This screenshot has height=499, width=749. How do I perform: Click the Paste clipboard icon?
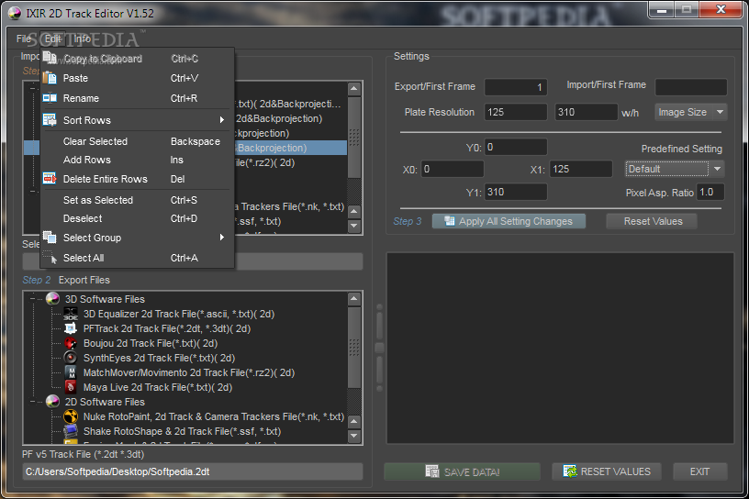pos(50,78)
